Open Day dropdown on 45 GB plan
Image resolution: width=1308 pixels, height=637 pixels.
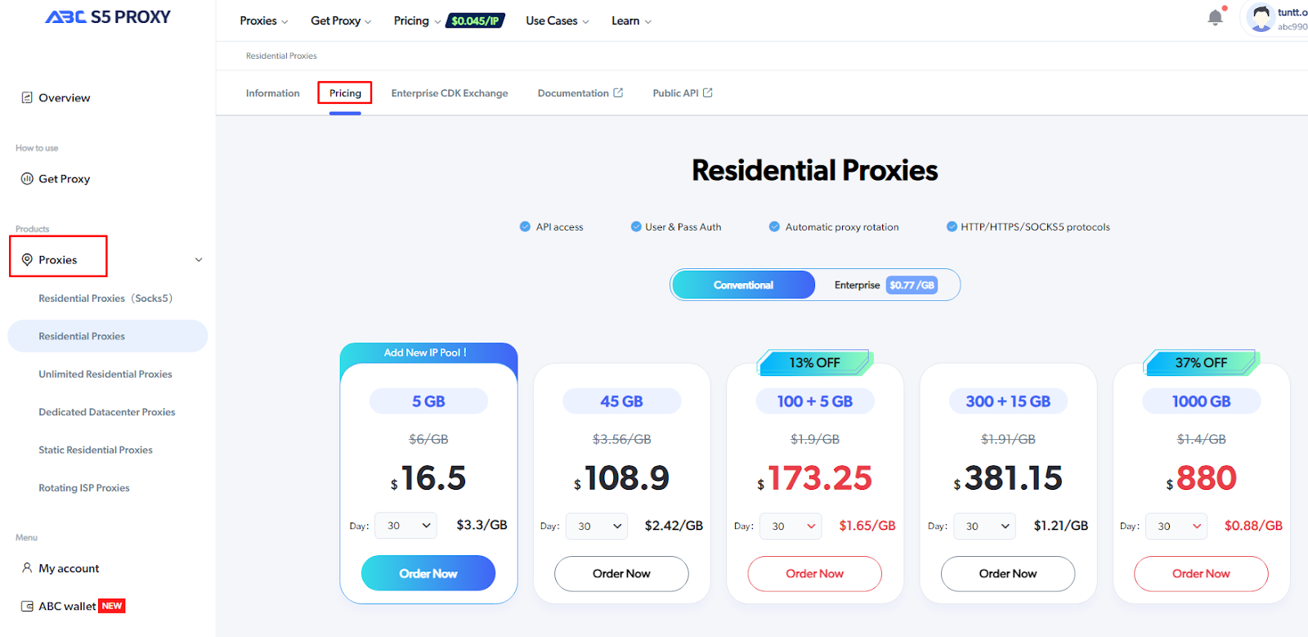point(597,526)
